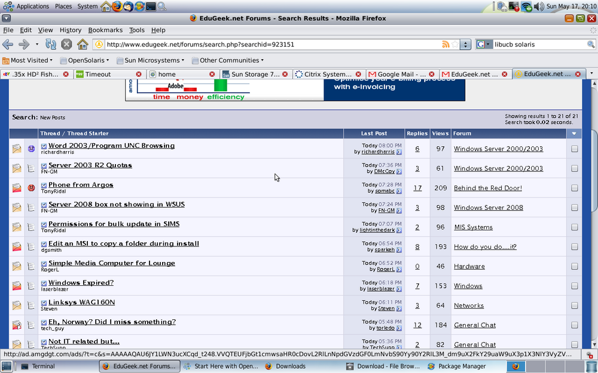
Task: Close the Google Mail tab
Action: [431, 74]
